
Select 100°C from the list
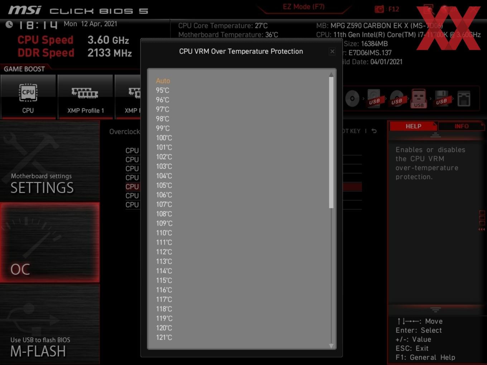(164, 138)
